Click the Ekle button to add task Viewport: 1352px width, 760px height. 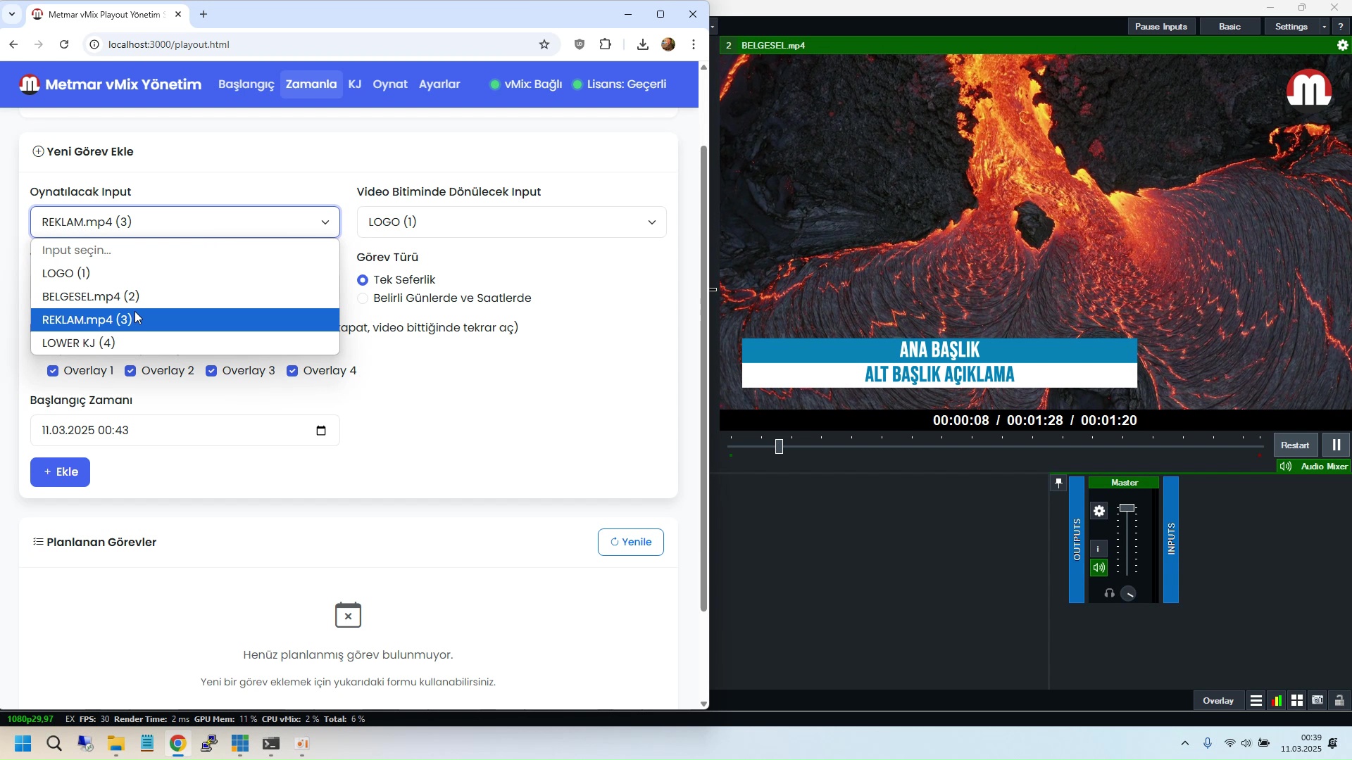pos(60,472)
